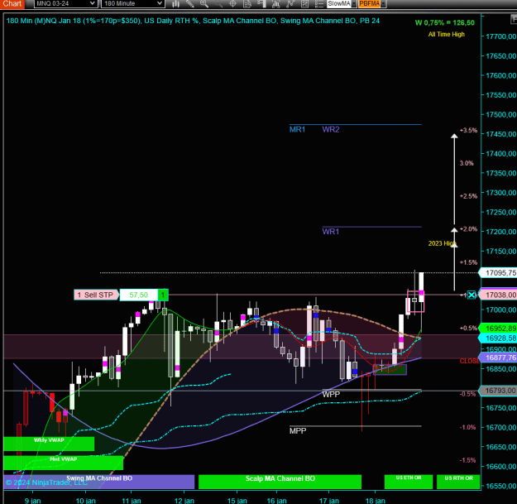Image resolution: width=517 pixels, height=504 pixels.
Task: Select the 1 Sell STP order label
Action: 96,295
